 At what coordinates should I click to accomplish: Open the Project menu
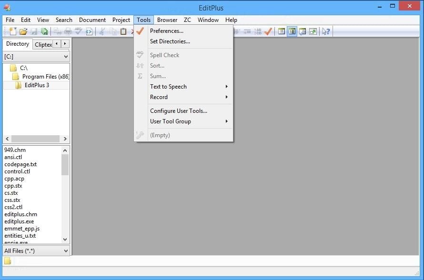point(121,20)
